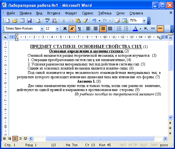Open print preview magnifier icon
The height and width of the screenshot is (149, 175).
click(38, 21)
